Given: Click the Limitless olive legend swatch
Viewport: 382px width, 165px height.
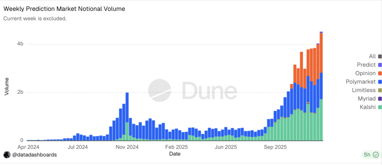Looking at the screenshot, I should (380, 90).
